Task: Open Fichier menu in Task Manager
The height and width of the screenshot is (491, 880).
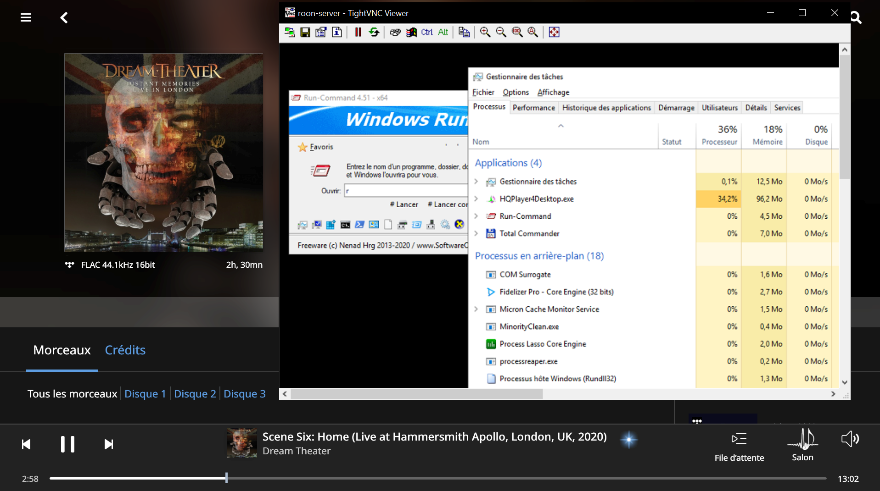Action: click(x=483, y=92)
